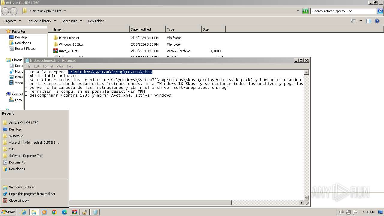Click the volume speaker tray icon

click(341, 212)
